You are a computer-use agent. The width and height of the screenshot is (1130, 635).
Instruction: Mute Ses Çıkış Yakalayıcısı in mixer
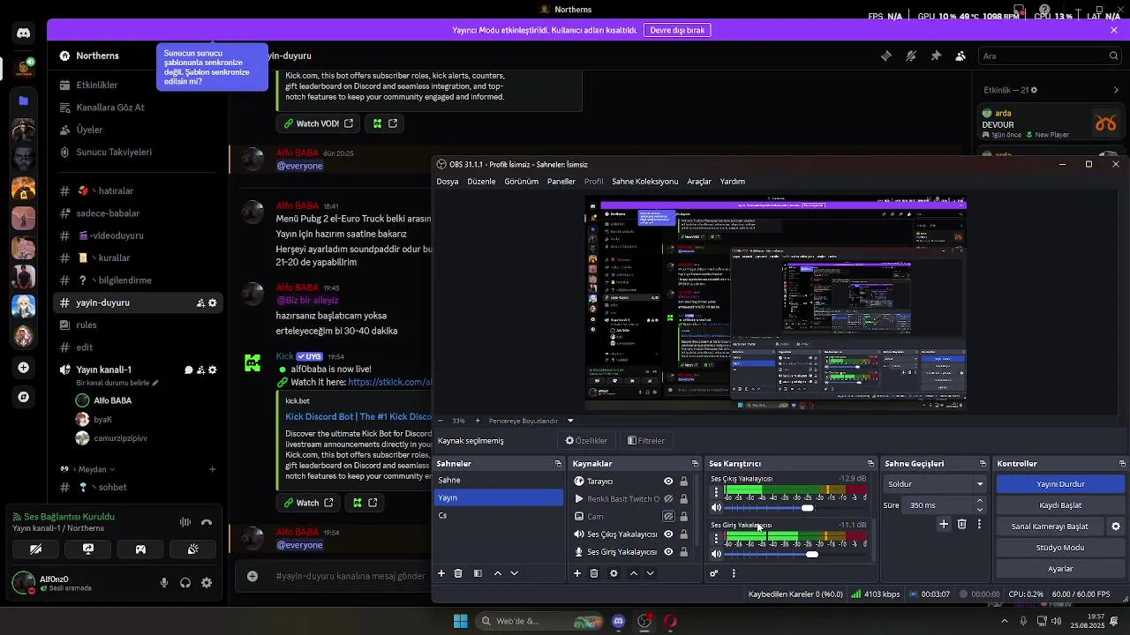click(716, 508)
